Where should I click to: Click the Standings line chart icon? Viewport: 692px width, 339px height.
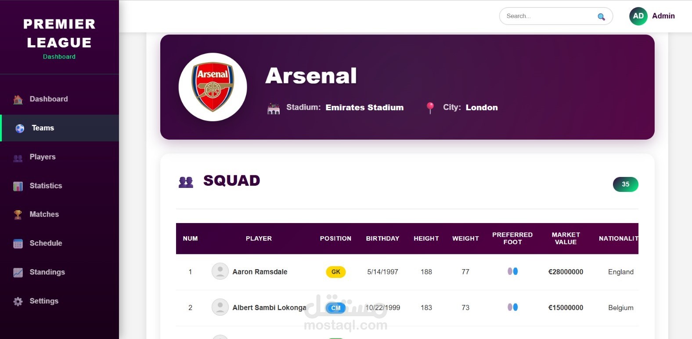pyautogui.click(x=18, y=273)
